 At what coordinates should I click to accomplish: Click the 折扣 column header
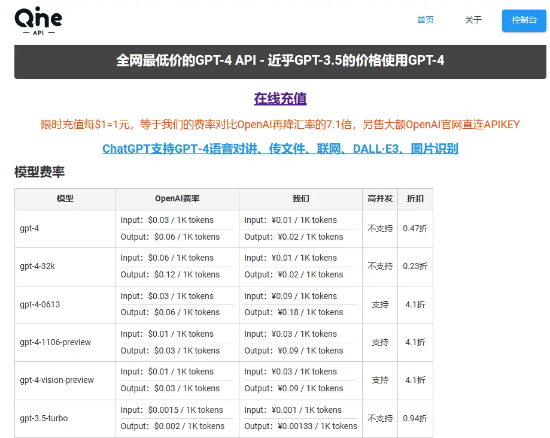[x=415, y=199]
